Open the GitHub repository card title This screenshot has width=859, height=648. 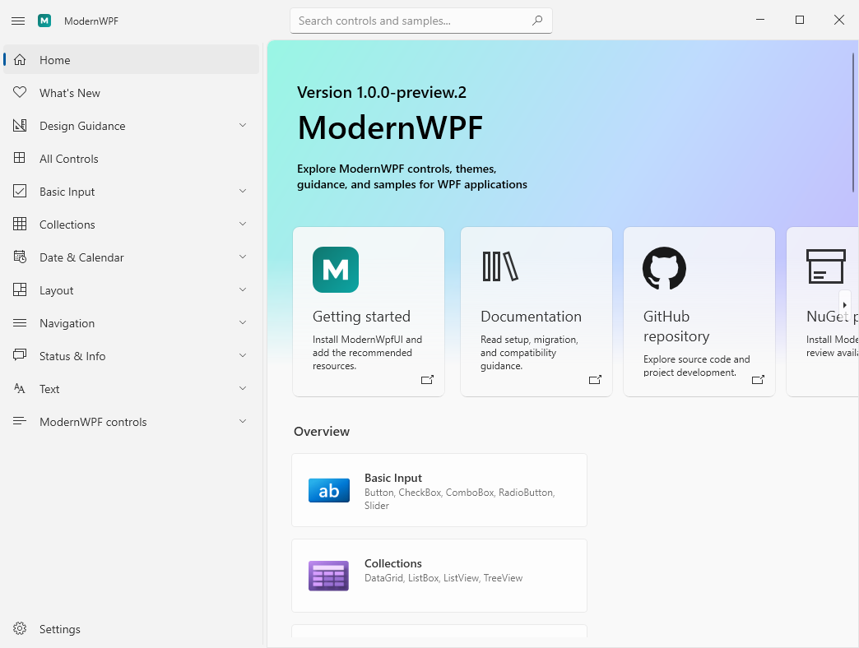tap(676, 326)
